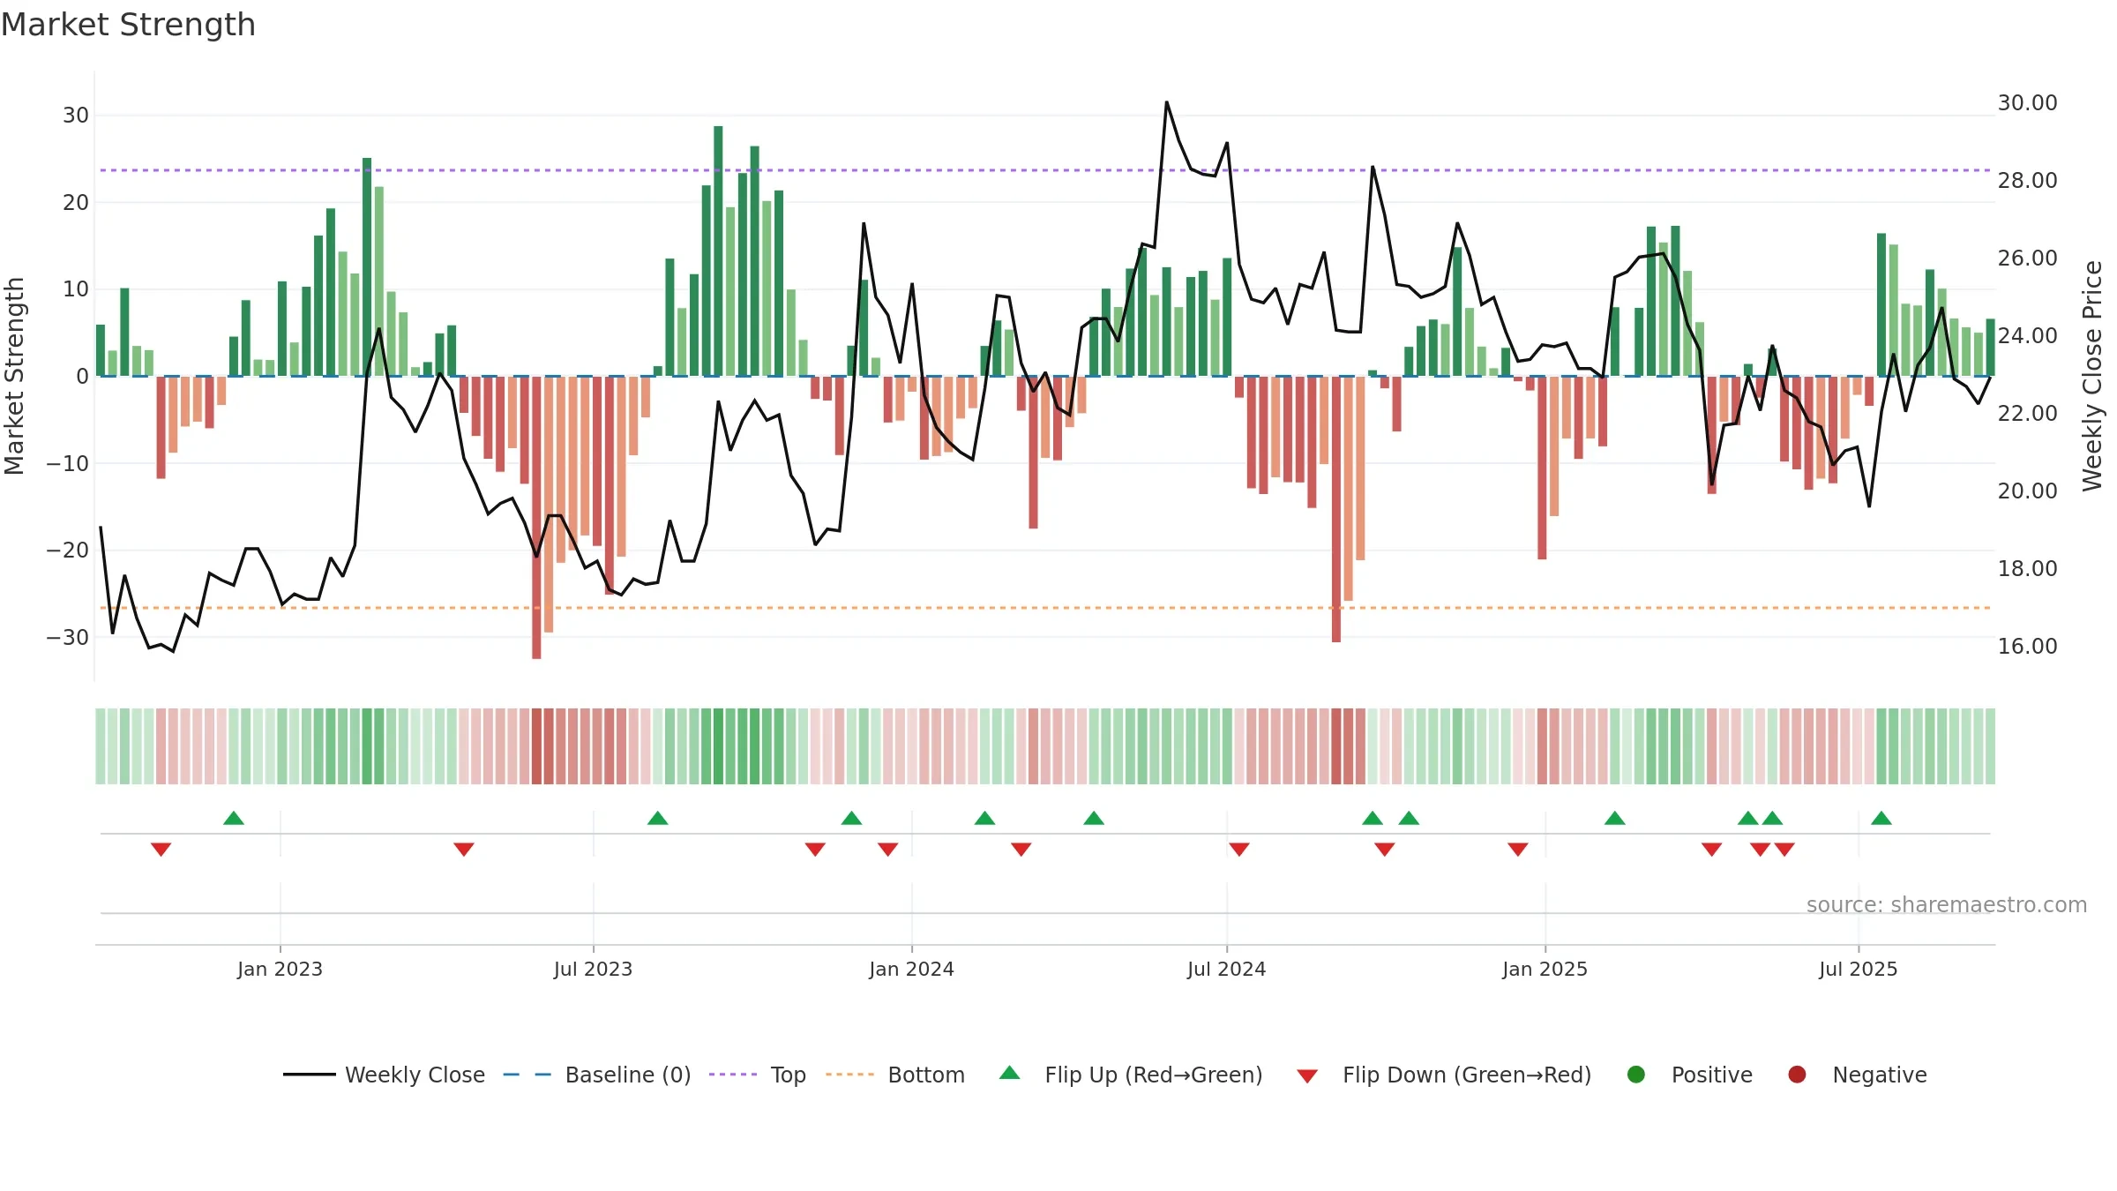Select the Negative legend entry
The width and height of the screenshot is (2117, 1191).
coord(1858,1075)
